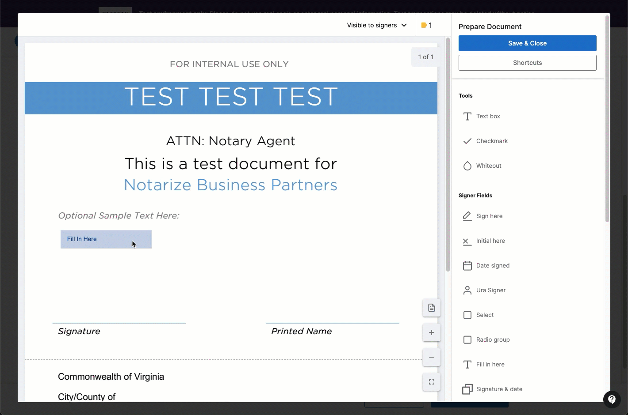Click the Date signed label
This screenshot has width=628, height=415.
[x=493, y=266]
